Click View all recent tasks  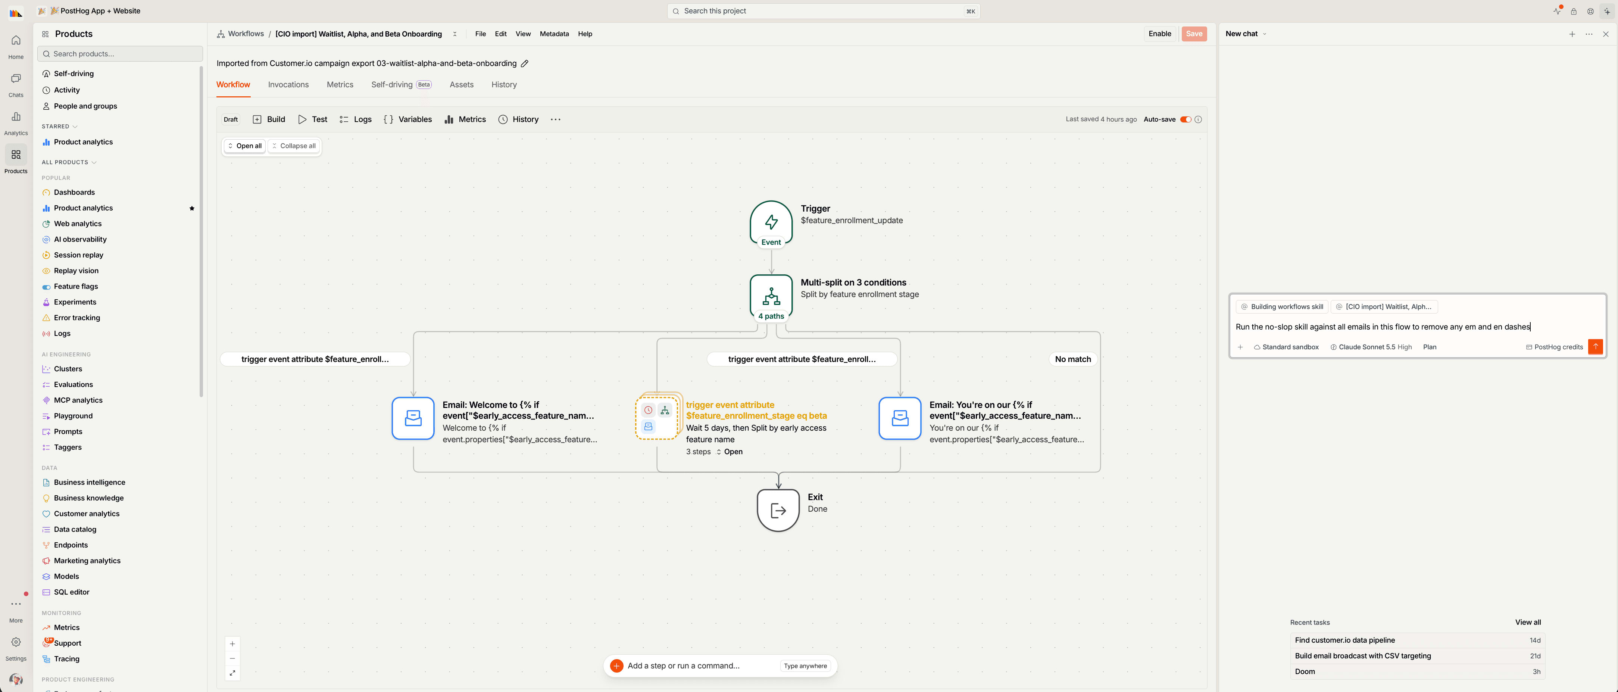1528,623
